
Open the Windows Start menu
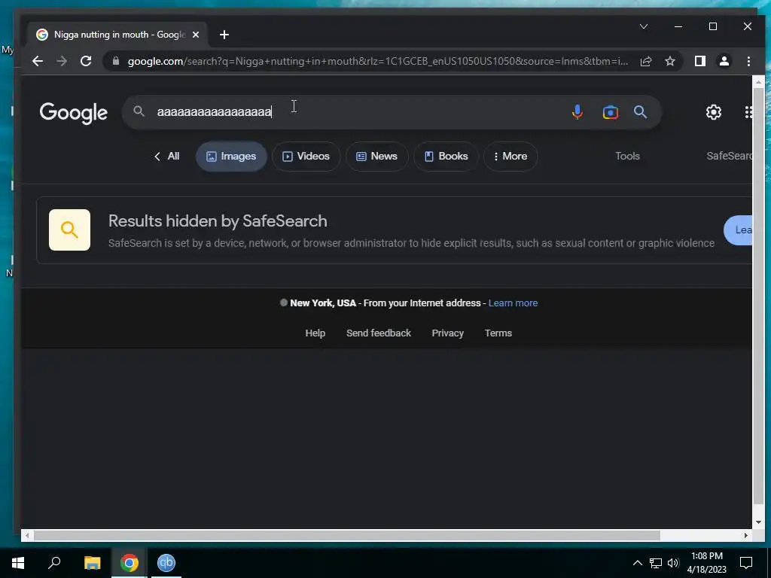(18, 563)
